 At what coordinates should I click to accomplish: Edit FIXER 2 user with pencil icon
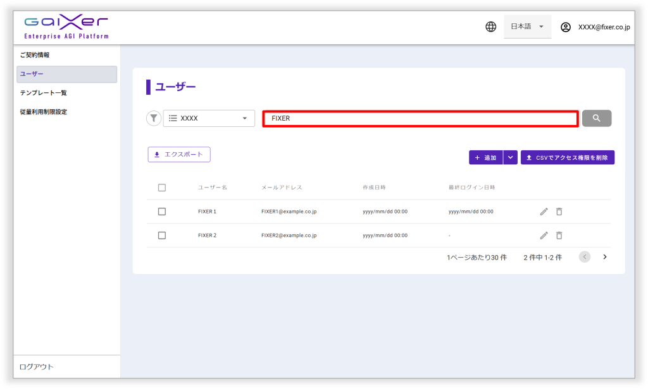tap(544, 236)
